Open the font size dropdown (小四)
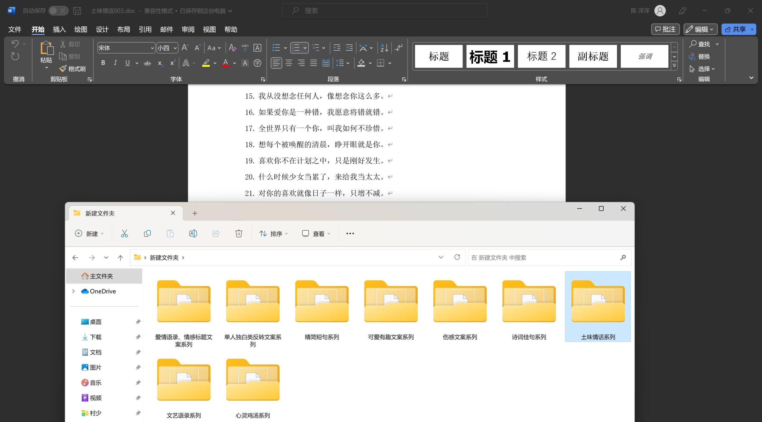The image size is (762, 422). click(x=175, y=48)
